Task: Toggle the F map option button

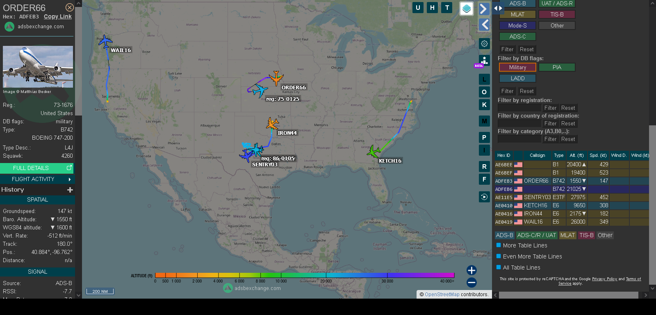Action: tap(484, 179)
